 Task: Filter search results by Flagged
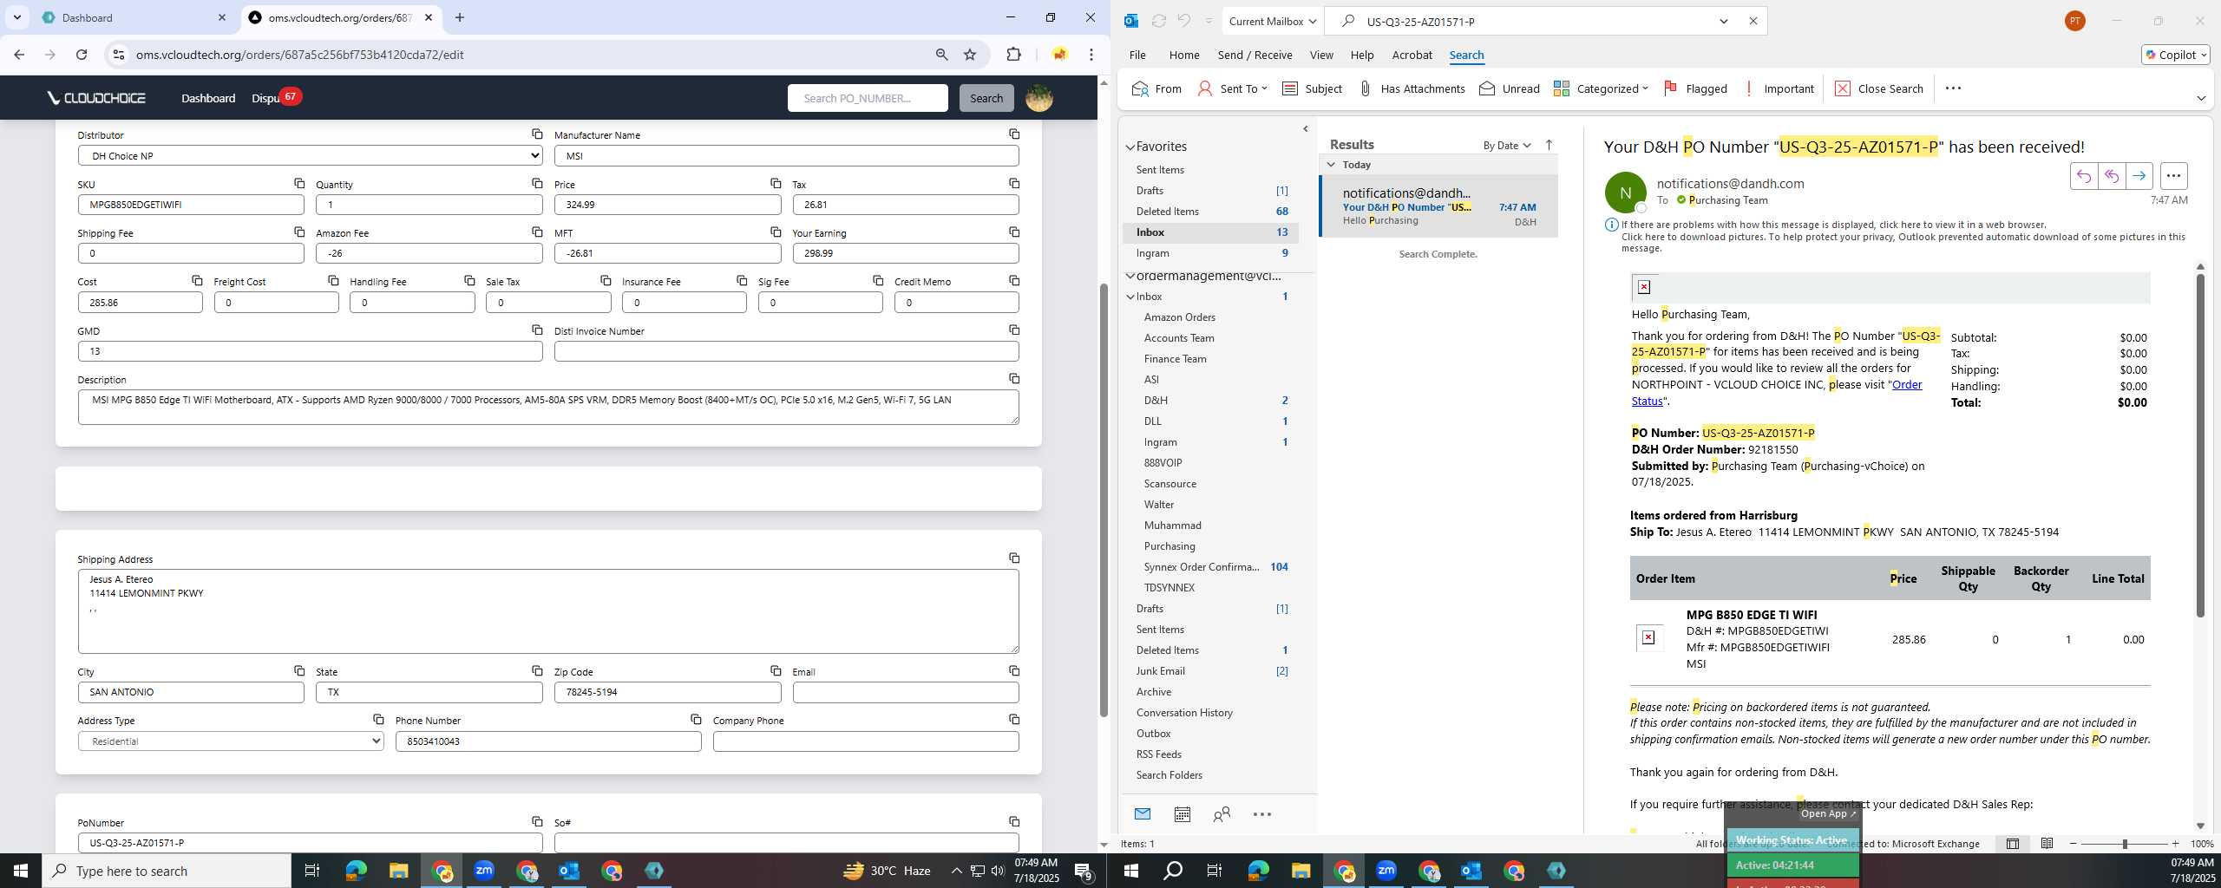pos(1695,88)
